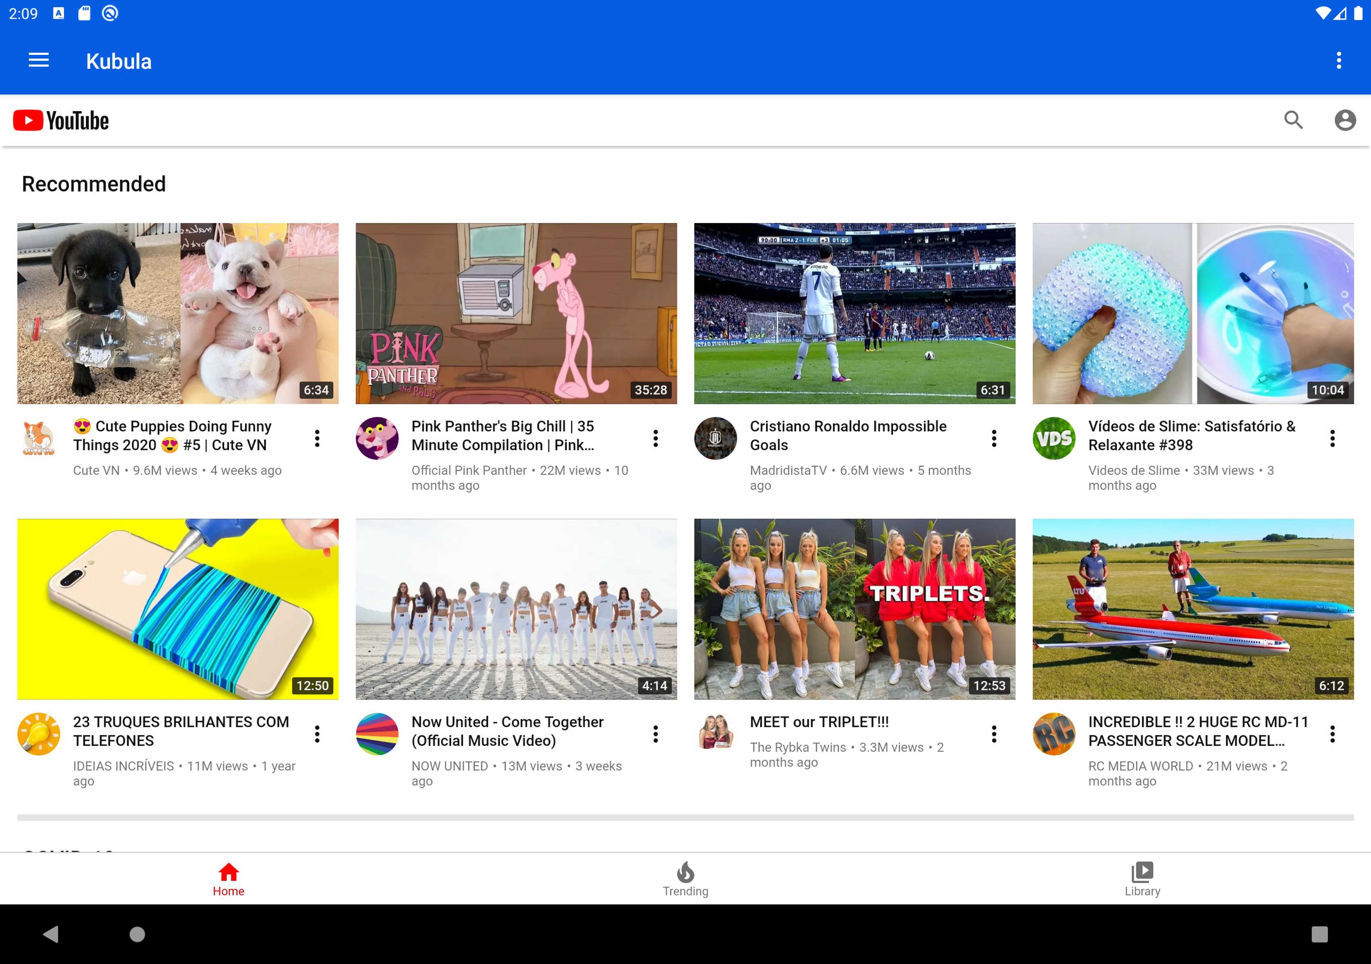Open the Kubula hamburger menu

39,60
